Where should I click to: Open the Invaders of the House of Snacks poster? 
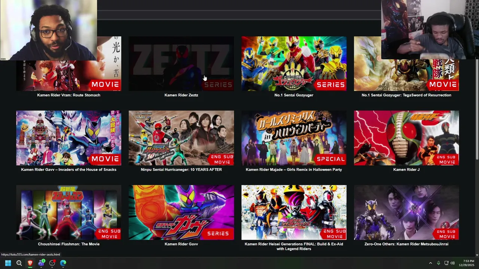(x=68, y=138)
